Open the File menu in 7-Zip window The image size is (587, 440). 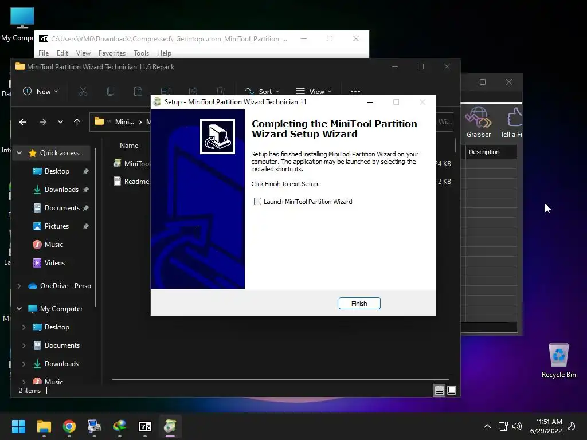pos(44,53)
